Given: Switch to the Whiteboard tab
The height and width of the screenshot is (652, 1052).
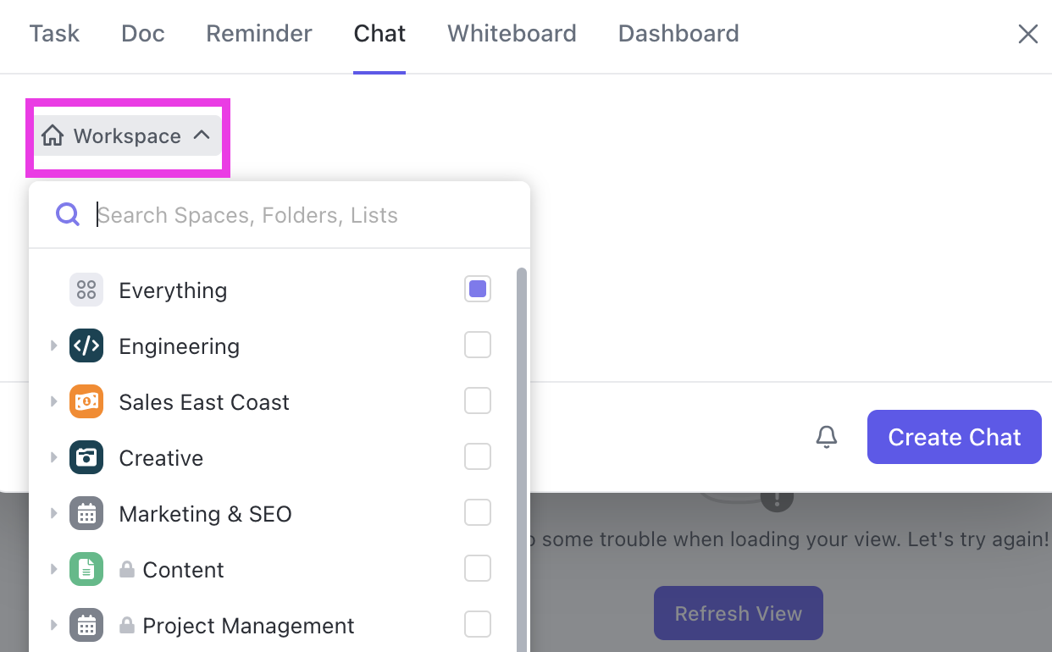Looking at the screenshot, I should point(512,34).
